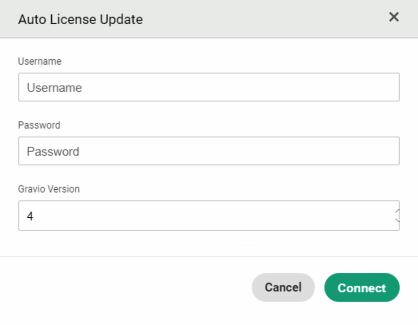Select the value 4 in version field

(x=30, y=216)
